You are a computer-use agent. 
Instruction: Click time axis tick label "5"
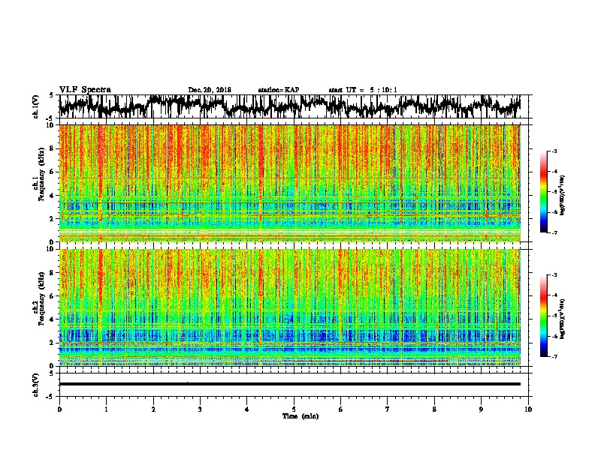pyautogui.click(x=294, y=409)
